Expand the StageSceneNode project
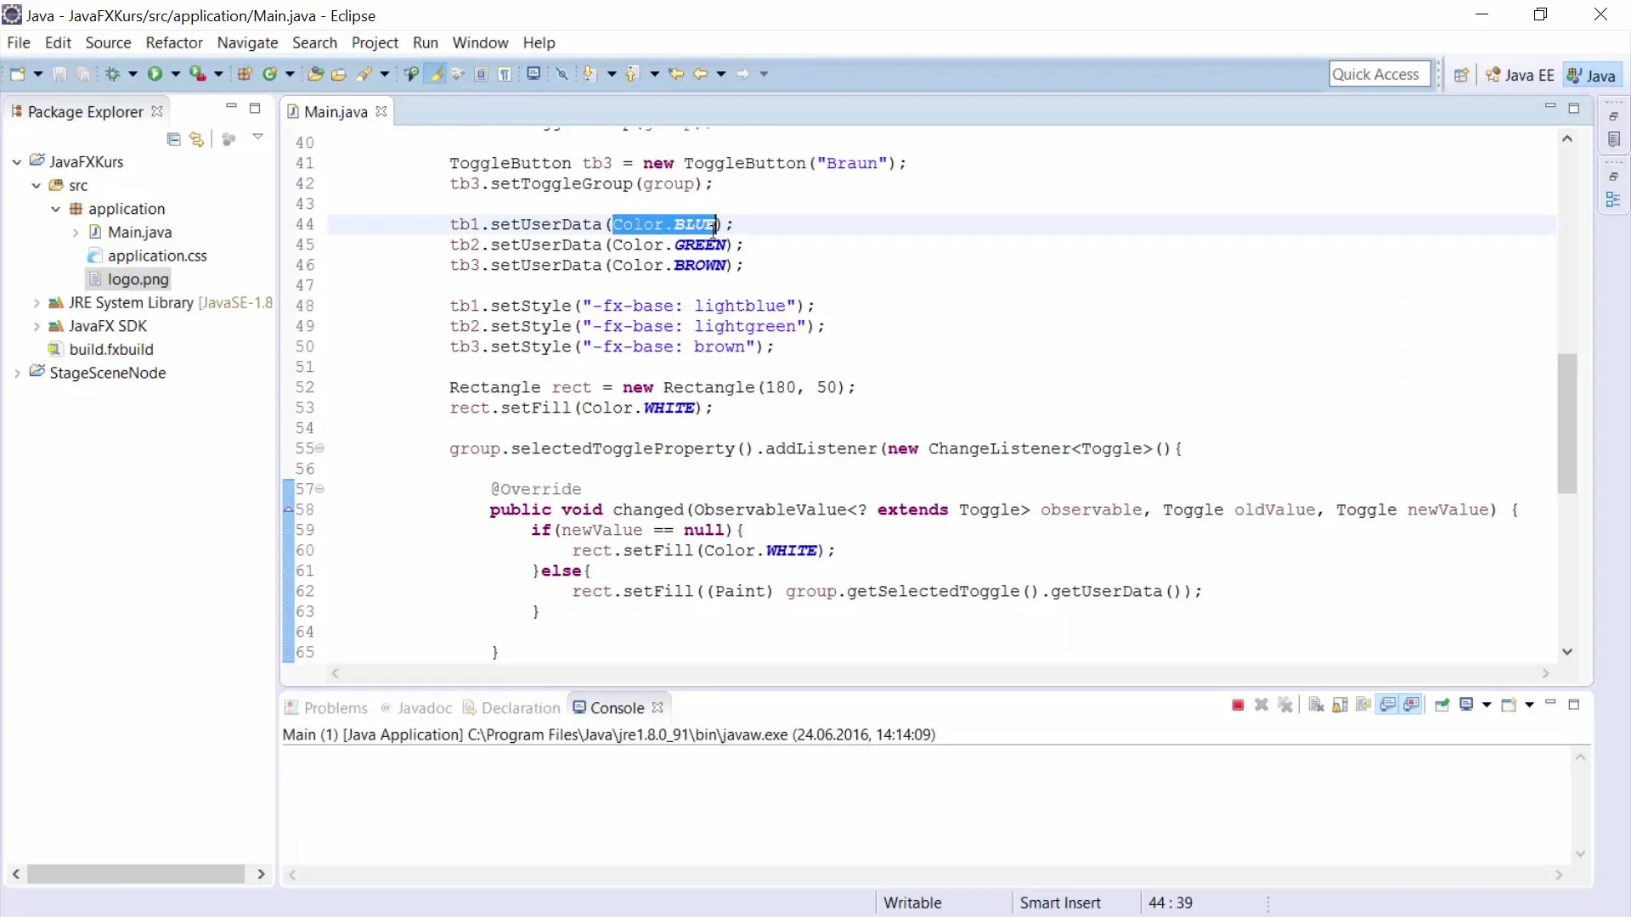Image resolution: width=1631 pixels, height=917 pixels. click(x=17, y=374)
